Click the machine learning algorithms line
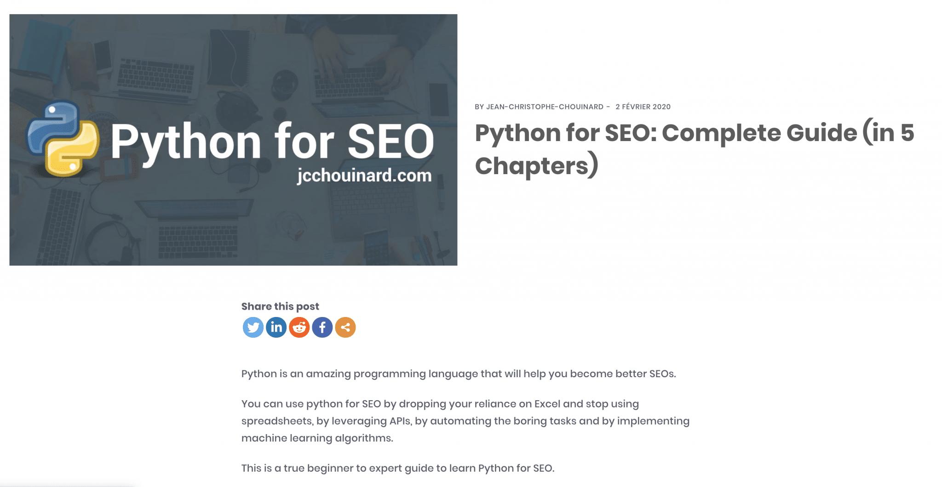The image size is (942, 487). pos(317,438)
